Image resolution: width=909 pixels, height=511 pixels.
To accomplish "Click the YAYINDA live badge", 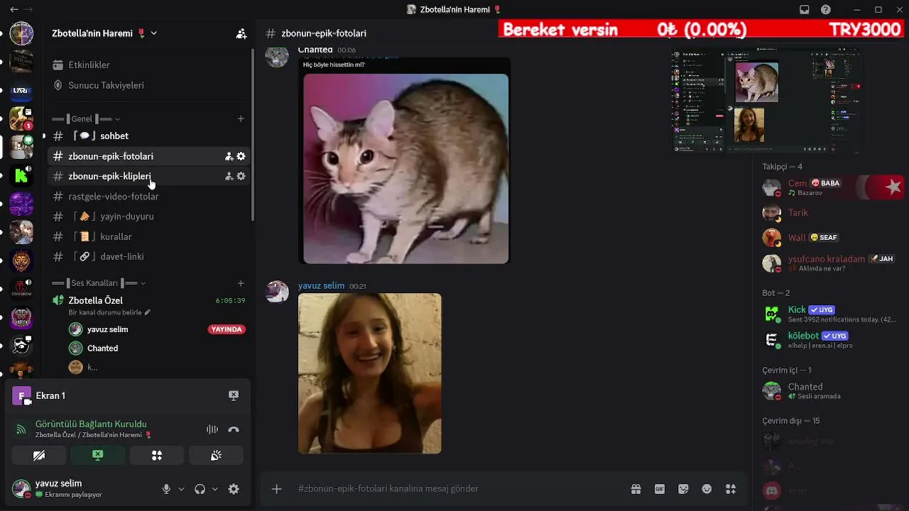I will (x=227, y=329).
